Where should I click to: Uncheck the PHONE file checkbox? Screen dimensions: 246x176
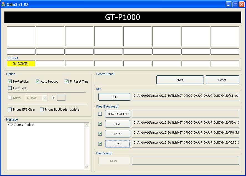coord(100,134)
